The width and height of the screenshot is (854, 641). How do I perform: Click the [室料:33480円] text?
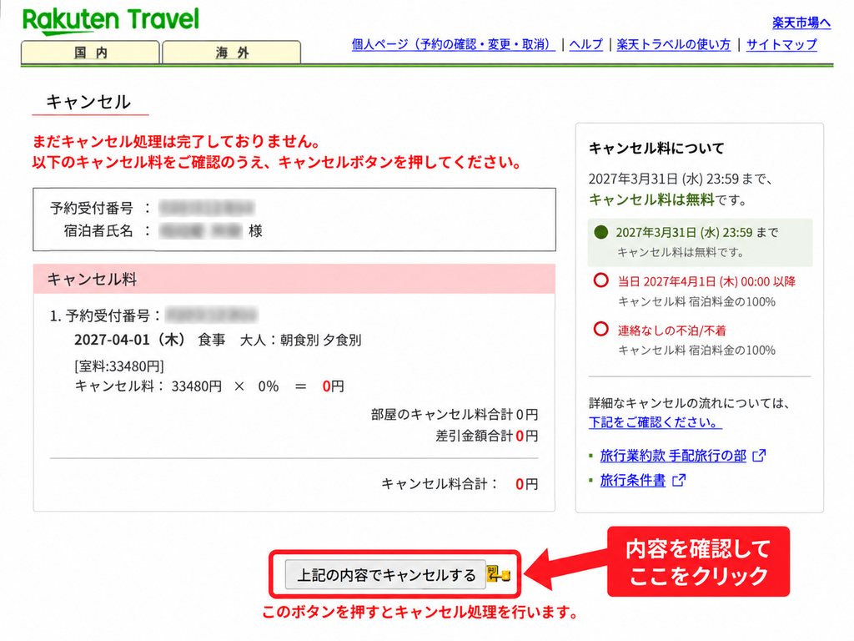119,366
